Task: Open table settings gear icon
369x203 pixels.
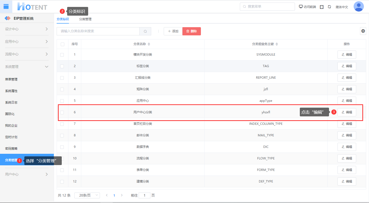Action: click(363, 31)
